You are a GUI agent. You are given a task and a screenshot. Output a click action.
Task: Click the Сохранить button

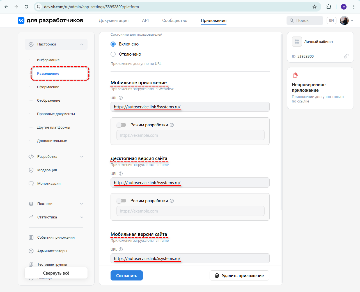[x=127, y=275]
